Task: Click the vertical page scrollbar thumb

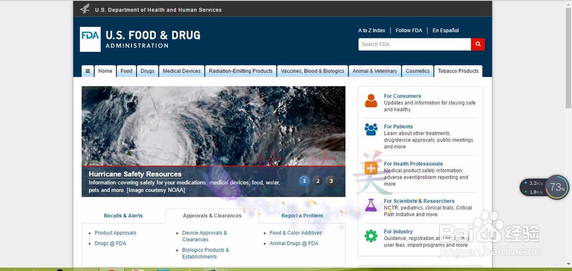Action: point(569,58)
